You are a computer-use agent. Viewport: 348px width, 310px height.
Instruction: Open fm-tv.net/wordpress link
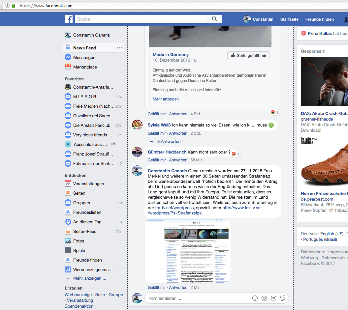174,208
